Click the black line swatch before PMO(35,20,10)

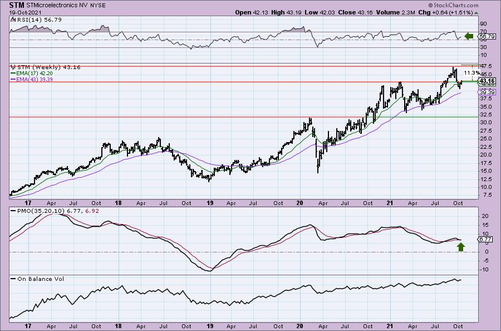13,211
